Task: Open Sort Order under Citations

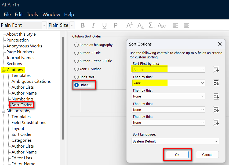Action: pyautogui.click(x=22, y=105)
